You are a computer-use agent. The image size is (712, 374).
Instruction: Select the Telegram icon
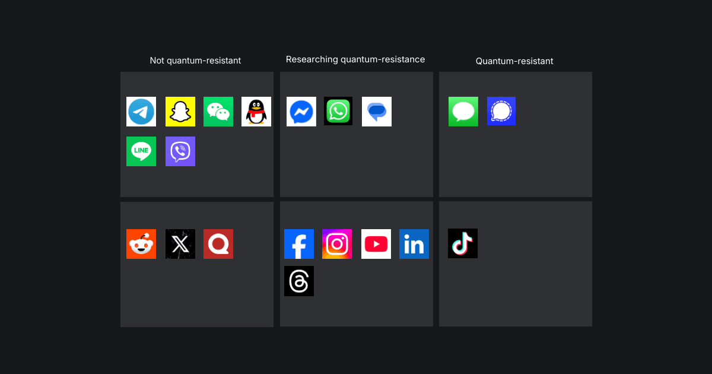coord(141,112)
